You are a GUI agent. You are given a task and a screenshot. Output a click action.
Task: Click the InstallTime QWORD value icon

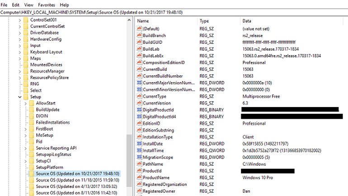[x=139, y=150]
